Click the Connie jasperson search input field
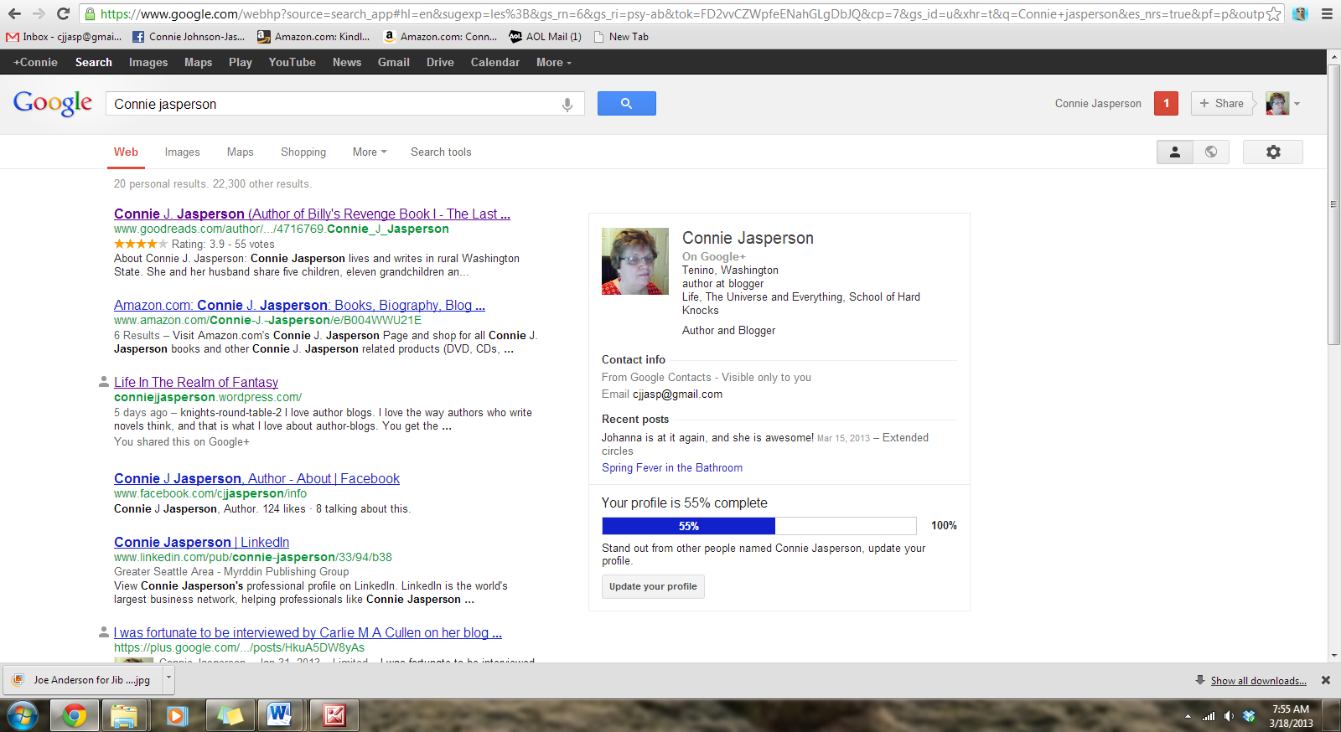This screenshot has width=1341, height=732. tap(335, 104)
